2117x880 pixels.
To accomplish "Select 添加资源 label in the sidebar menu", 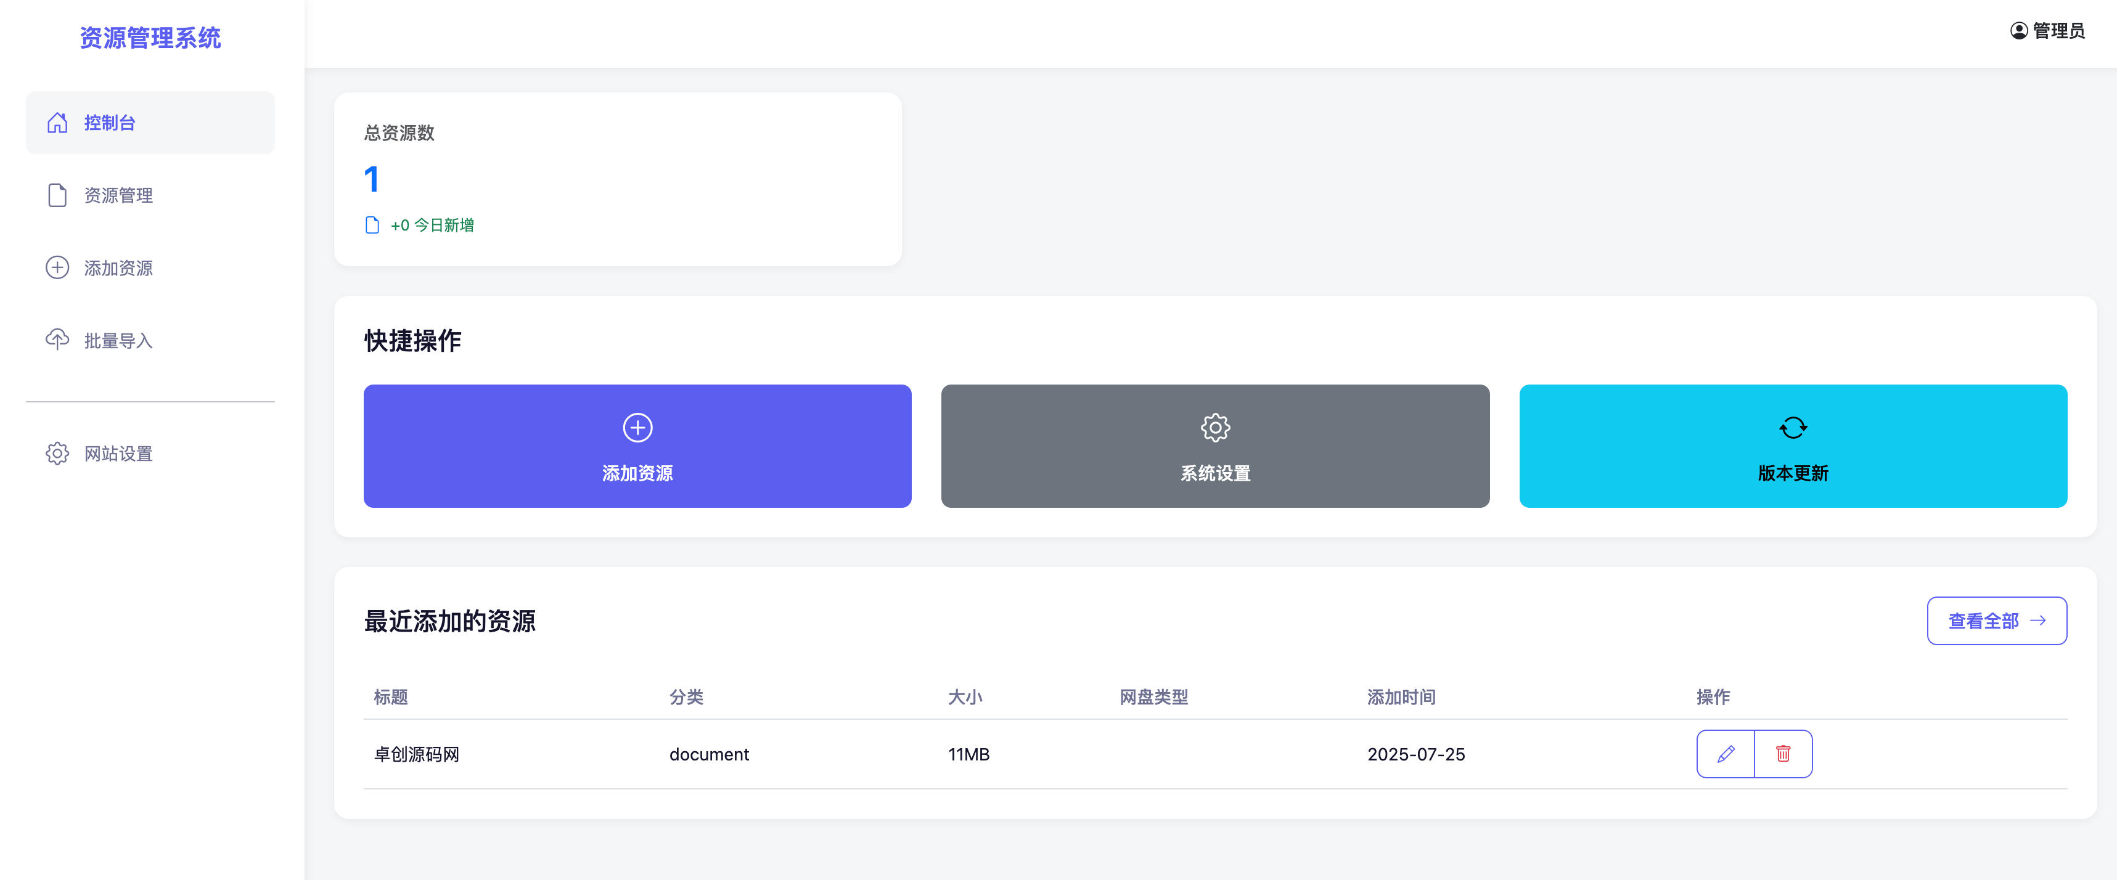I will (x=118, y=268).
